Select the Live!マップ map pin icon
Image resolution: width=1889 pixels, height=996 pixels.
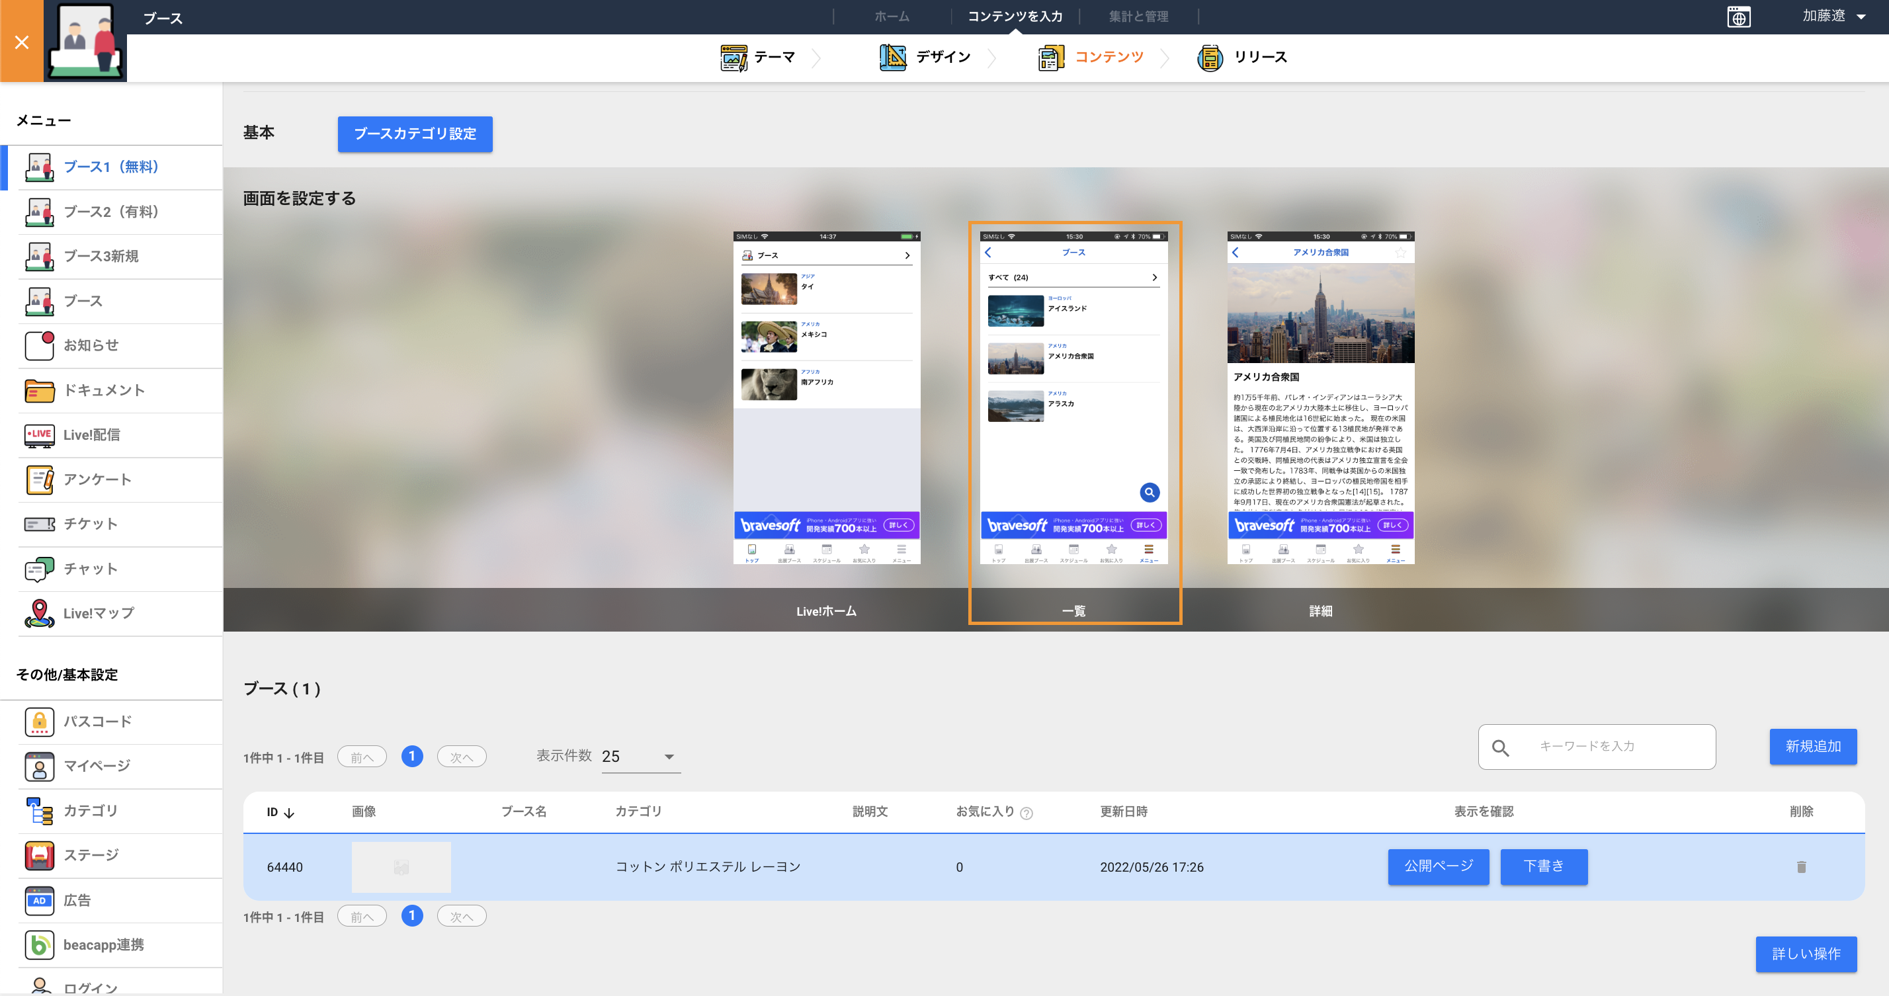40,613
